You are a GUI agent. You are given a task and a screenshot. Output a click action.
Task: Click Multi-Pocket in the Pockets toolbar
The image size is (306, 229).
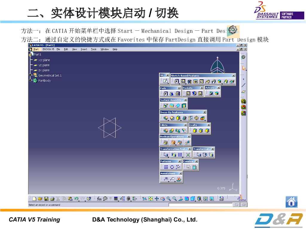[x=200, y=94]
